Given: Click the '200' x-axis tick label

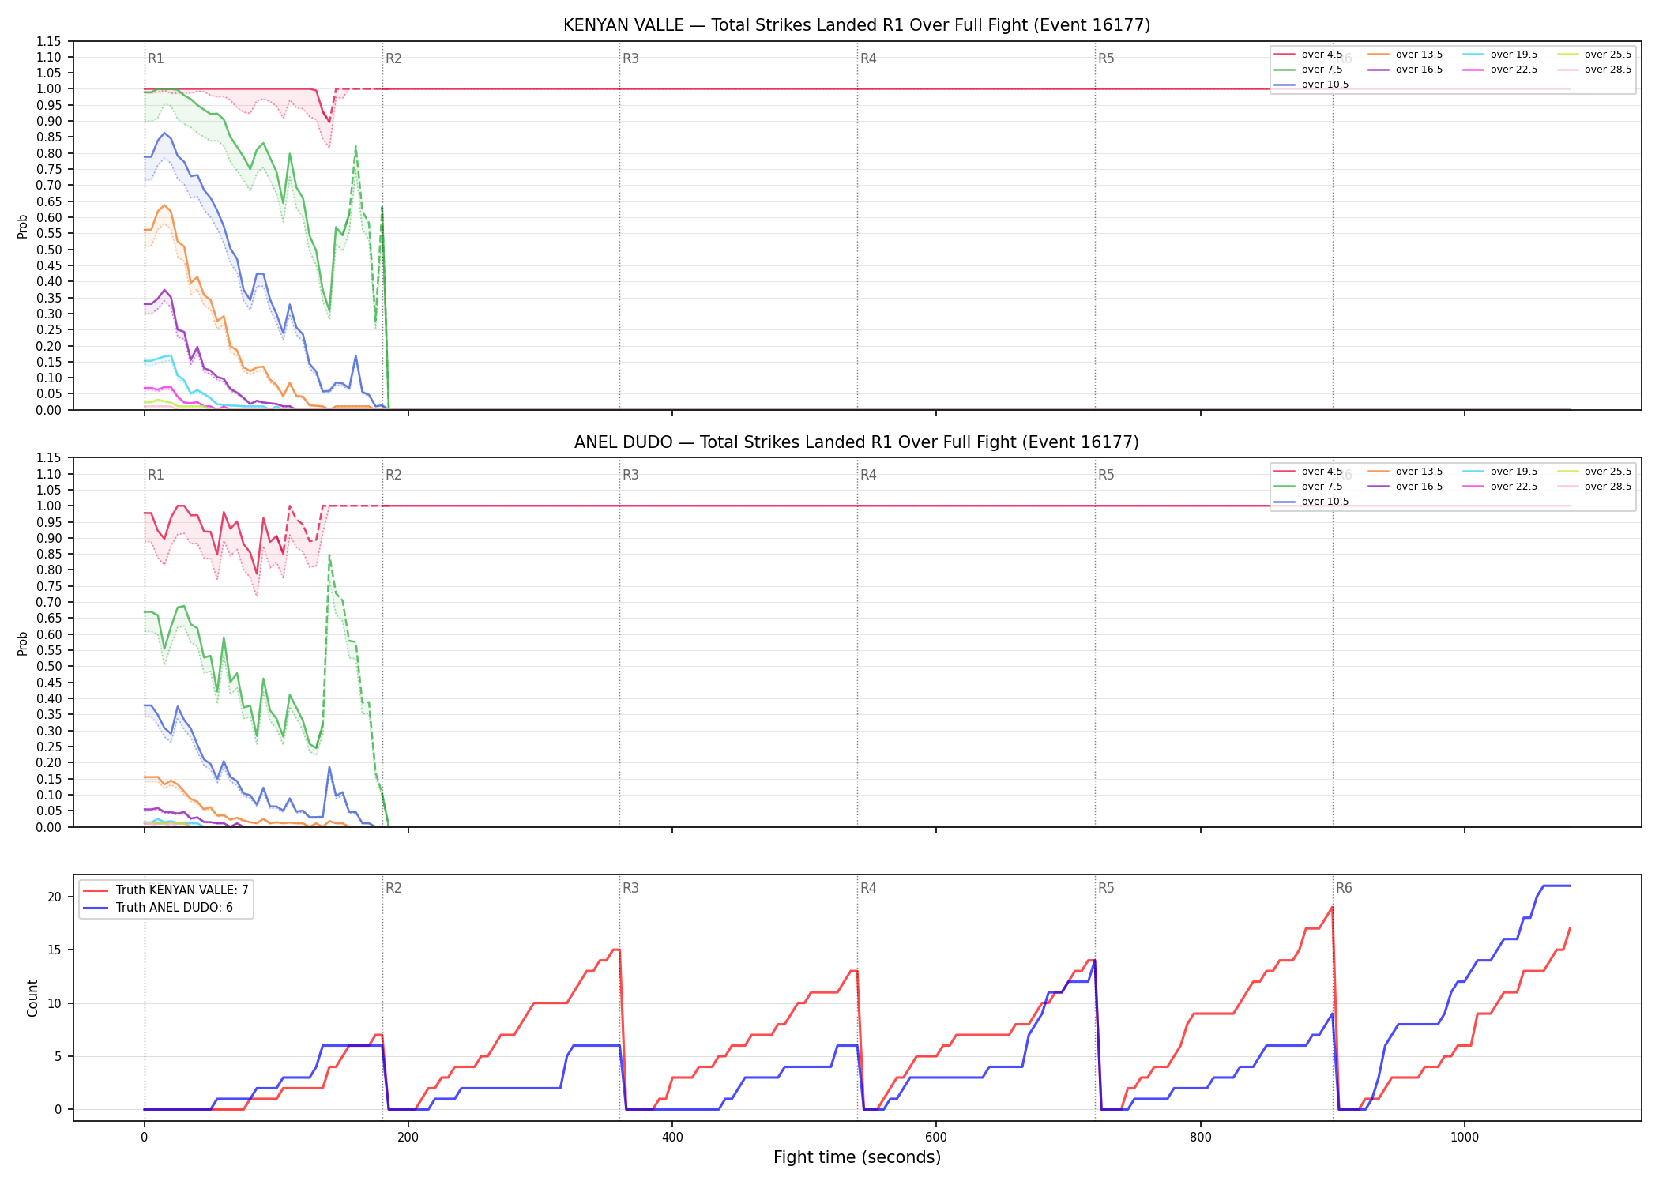Looking at the screenshot, I should click(408, 1138).
